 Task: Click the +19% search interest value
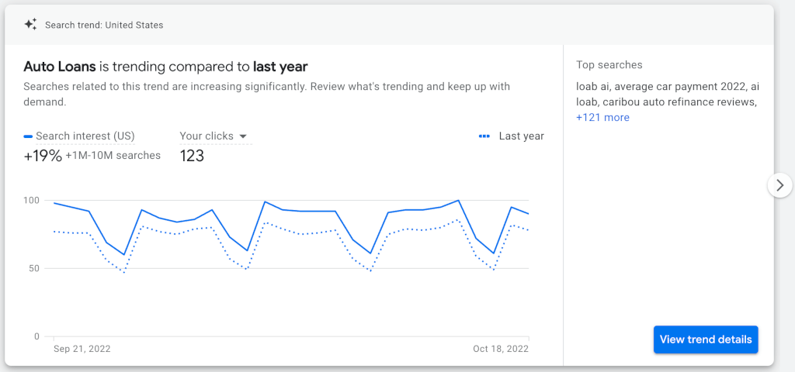tap(43, 156)
